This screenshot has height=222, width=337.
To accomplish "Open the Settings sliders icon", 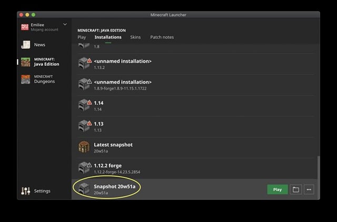I will pos(26,191).
